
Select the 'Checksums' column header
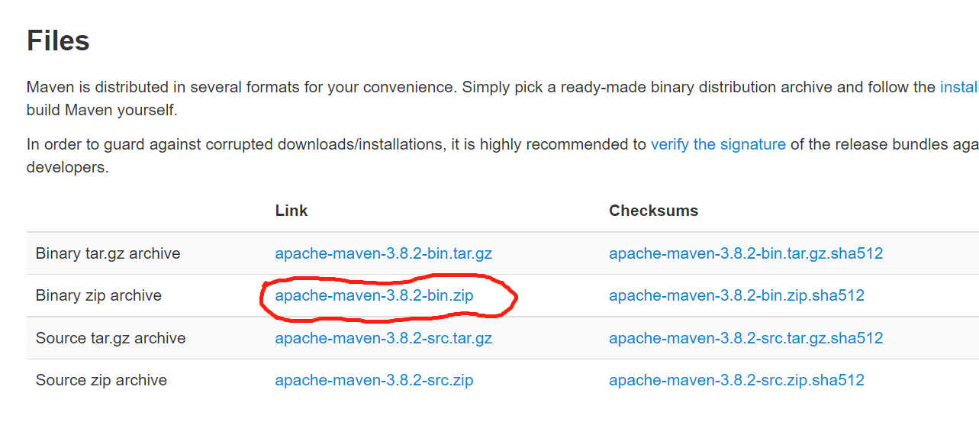click(653, 211)
